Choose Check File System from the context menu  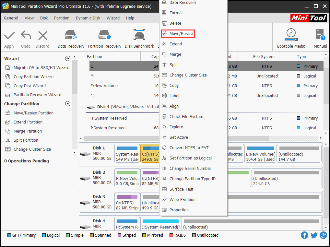click(194, 117)
